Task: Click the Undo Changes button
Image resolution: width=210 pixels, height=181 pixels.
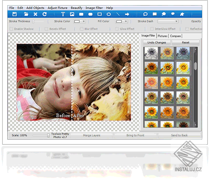Action: pyautogui.click(x=157, y=42)
